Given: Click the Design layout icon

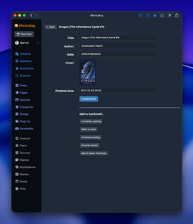Looking at the screenshot, I should click(x=17, y=114).
